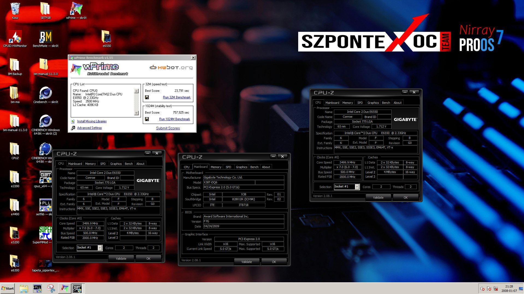Viewport: 524px width, 294px height.
Task: Click Validate in the left CPU-Z window
Action: (121, 259)
